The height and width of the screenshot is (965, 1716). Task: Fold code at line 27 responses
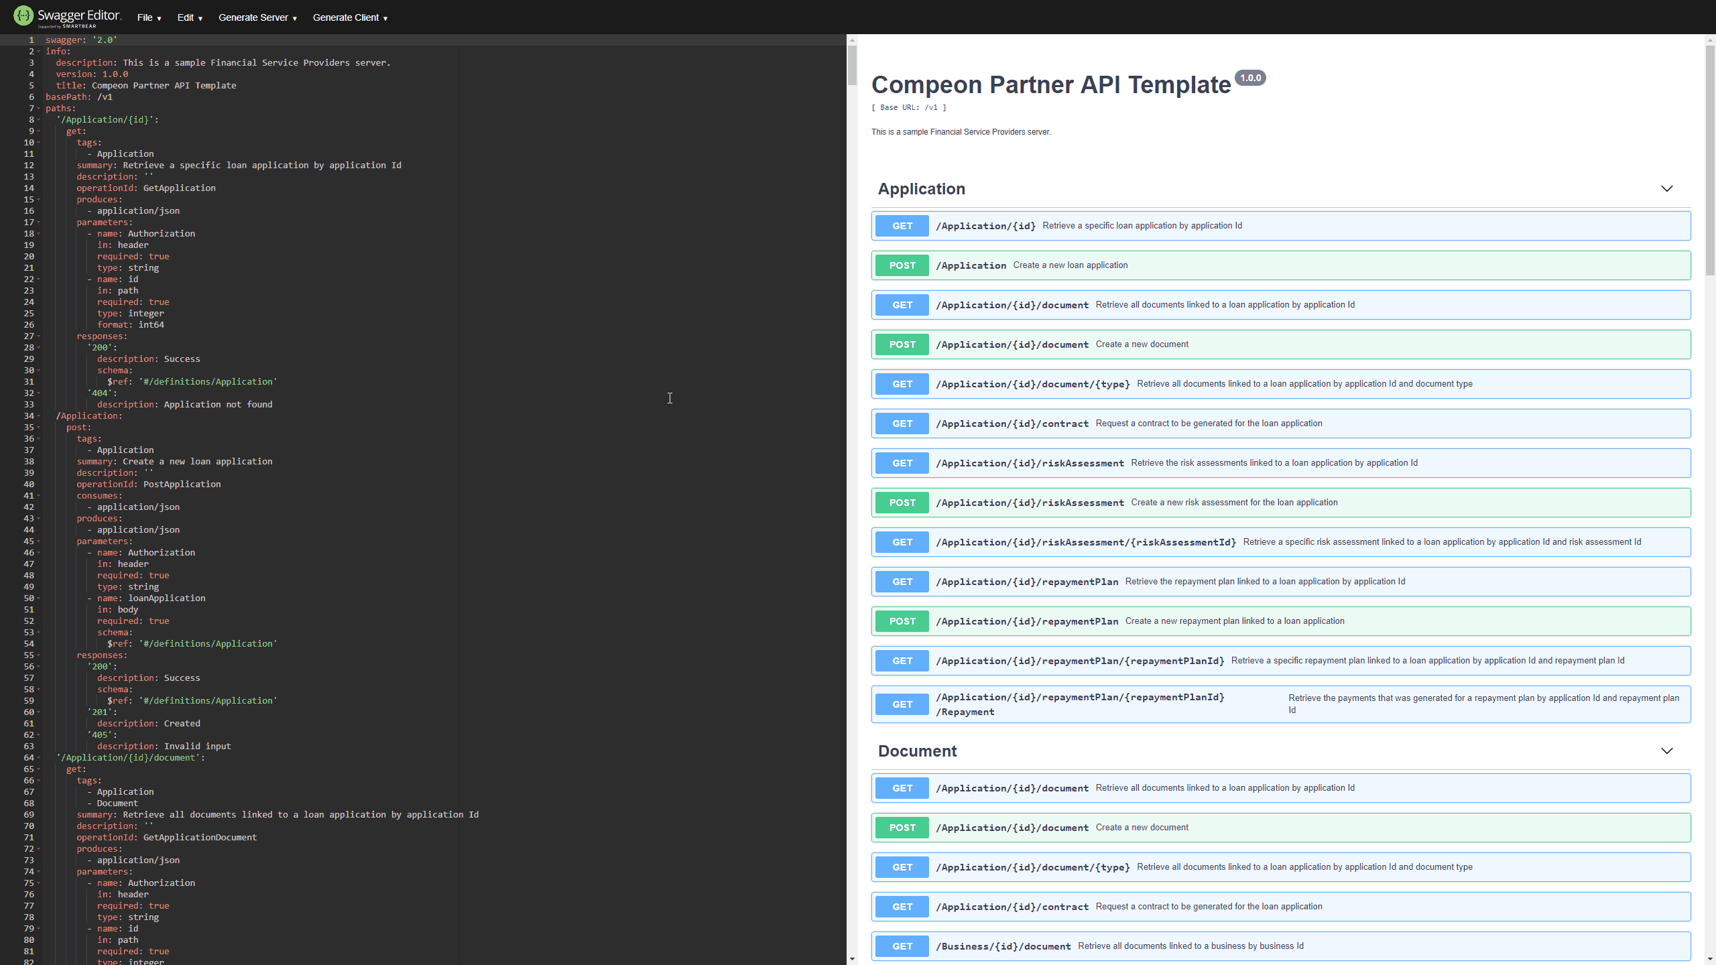point(38,336)
